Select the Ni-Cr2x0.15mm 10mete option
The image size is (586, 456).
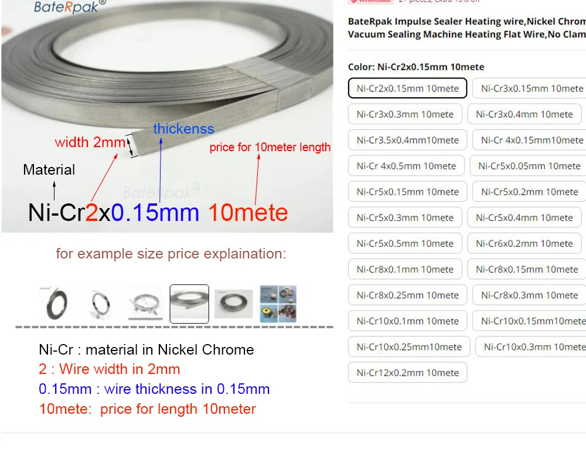coord(407,88)
